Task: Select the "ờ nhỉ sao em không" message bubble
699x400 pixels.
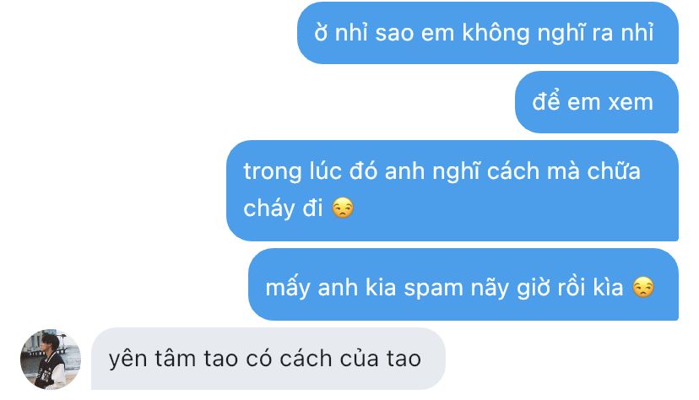Action: [x=488, y=33]
